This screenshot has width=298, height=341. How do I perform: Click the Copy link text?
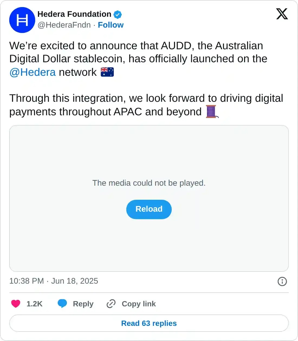click(139, 304)
